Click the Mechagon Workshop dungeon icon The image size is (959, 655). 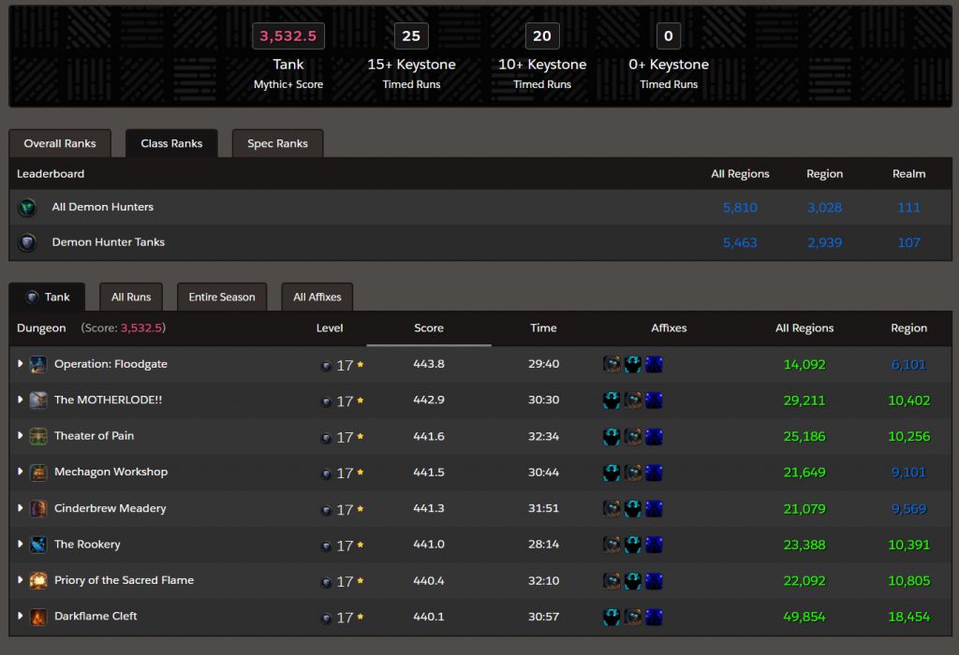38,473
